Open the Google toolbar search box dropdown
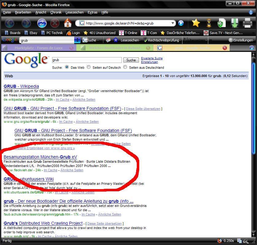Image resolution: width=257 pixels, height=245 pixels. 77,40
